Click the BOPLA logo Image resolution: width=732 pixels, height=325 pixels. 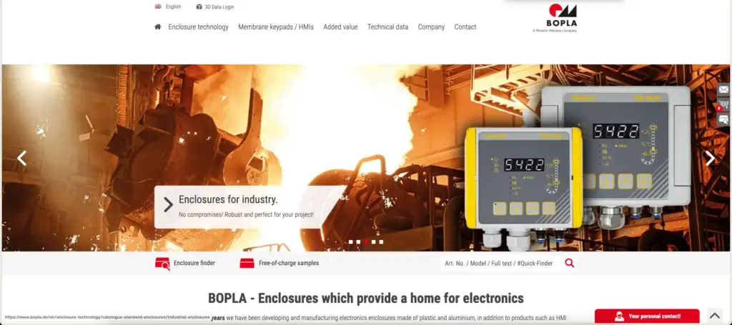click(555, 18)
